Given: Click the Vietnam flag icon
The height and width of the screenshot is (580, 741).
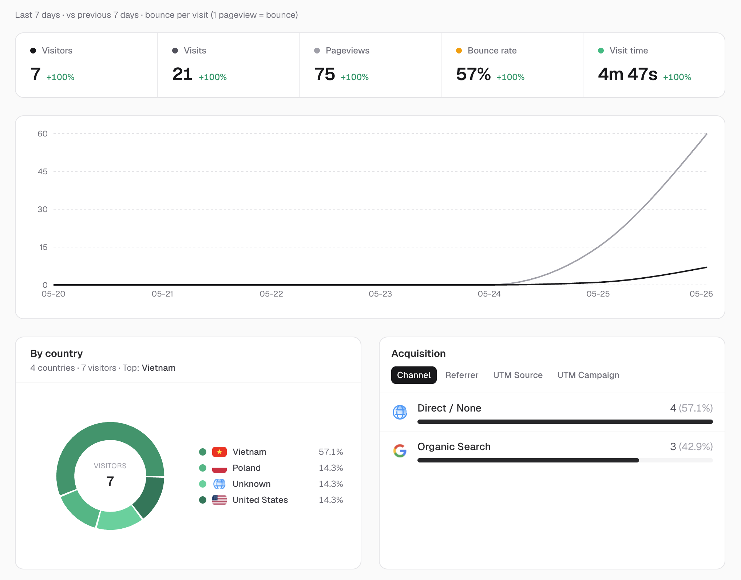Looking at the screenshot, I should pyautogui.click(x=219, y=452).
